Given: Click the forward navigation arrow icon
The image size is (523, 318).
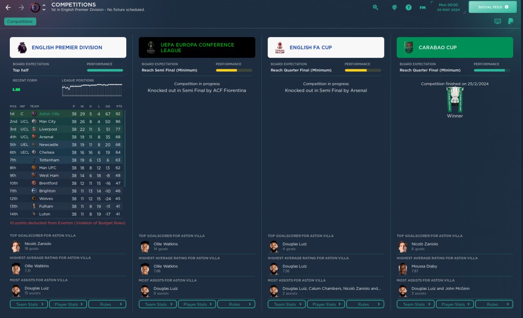Looking at the screenshot, I should point(21,7).
